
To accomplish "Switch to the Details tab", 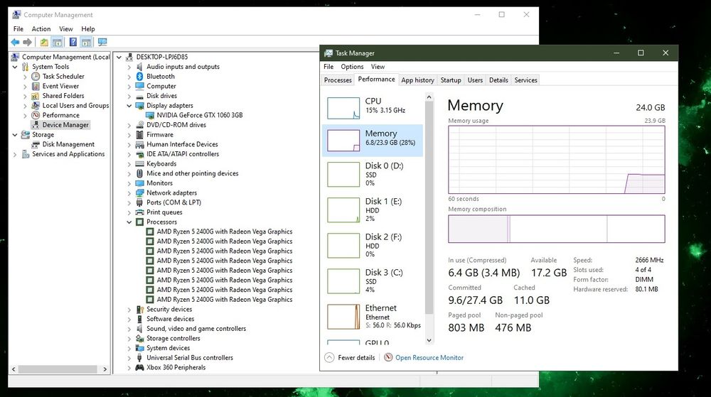I will tap(498, 80).
